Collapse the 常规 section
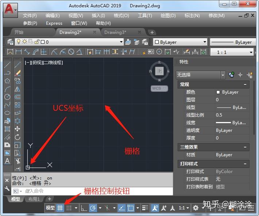This screenshot has height=216, width=259. click(245, 85)
